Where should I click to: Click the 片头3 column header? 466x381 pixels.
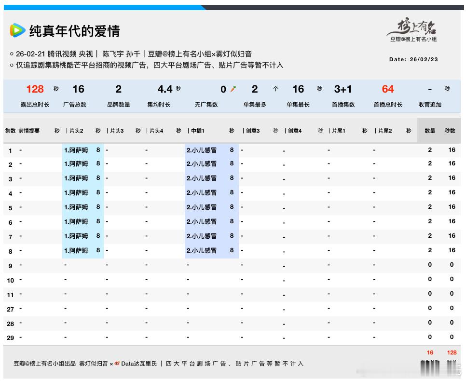[117, 131]
